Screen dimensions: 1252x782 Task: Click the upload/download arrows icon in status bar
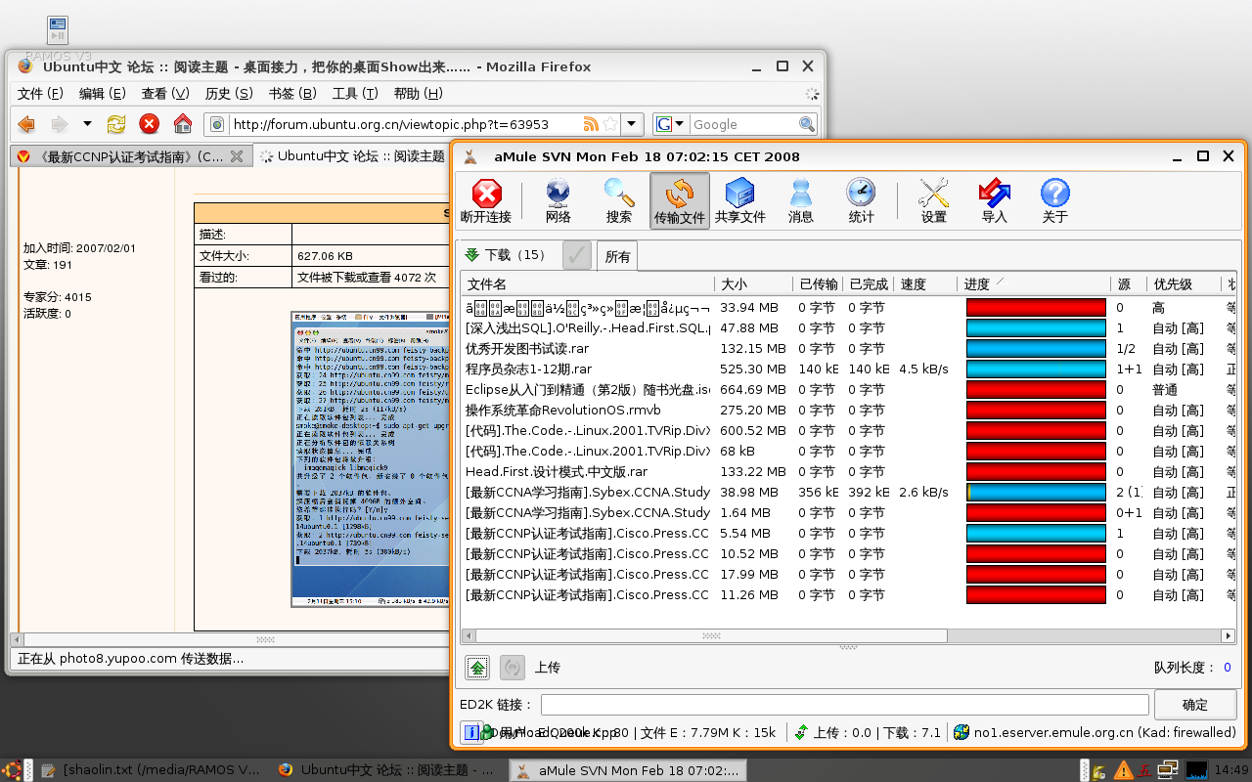(801, 732)
